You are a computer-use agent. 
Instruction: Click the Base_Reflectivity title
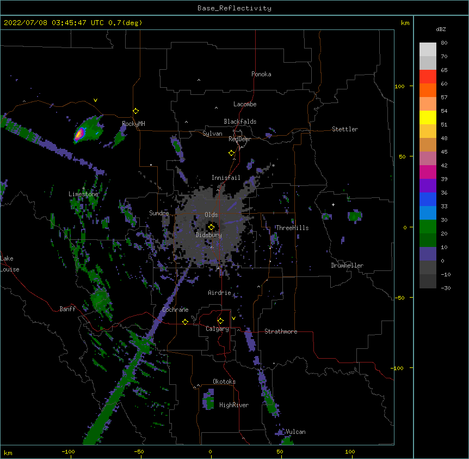pyautogui.click(x=234, y=8)
